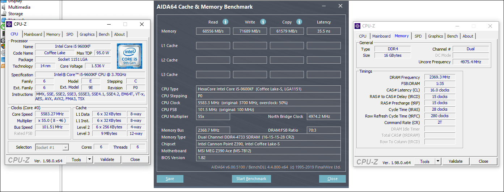Select CPU tab in left CPU-Z
The image size is (504, 192).
[14, 34]
